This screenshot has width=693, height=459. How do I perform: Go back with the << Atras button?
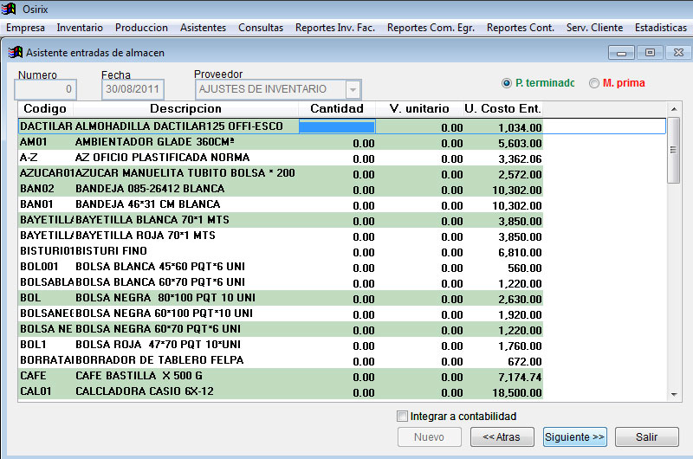(x=502, y=436)
